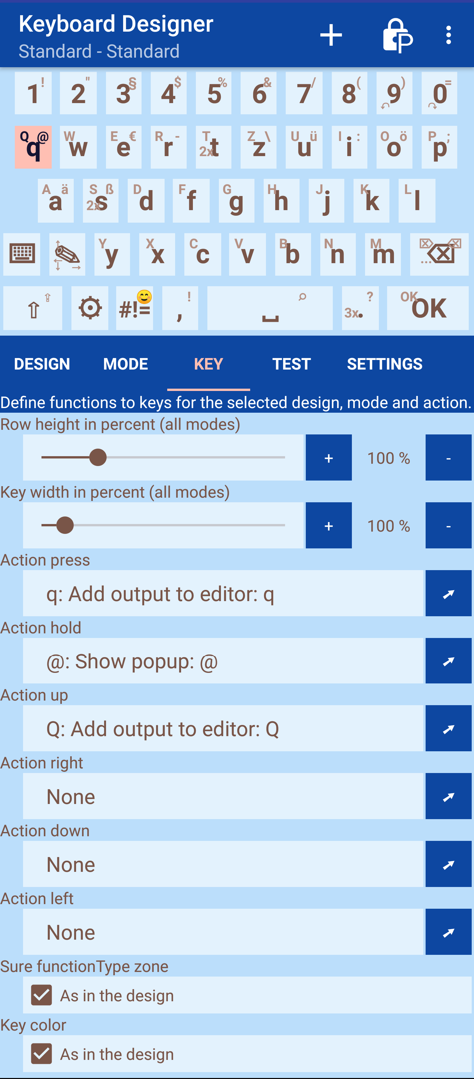The width and height of the screenshot is (474, 1079).
Task: Decrease key width with minus button
Action: [448, 525]
